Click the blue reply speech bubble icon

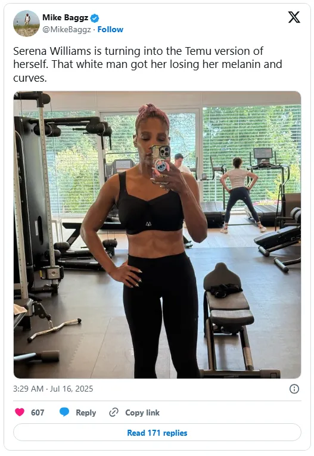point(64,412)
